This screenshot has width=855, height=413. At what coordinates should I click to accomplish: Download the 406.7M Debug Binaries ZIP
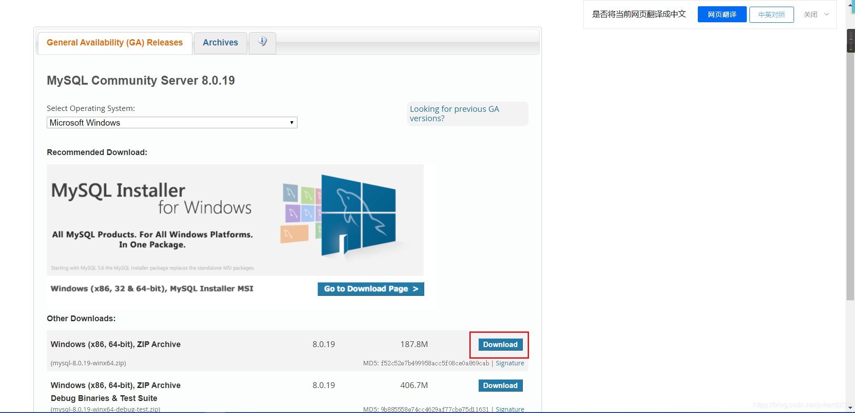pos(500,385)
